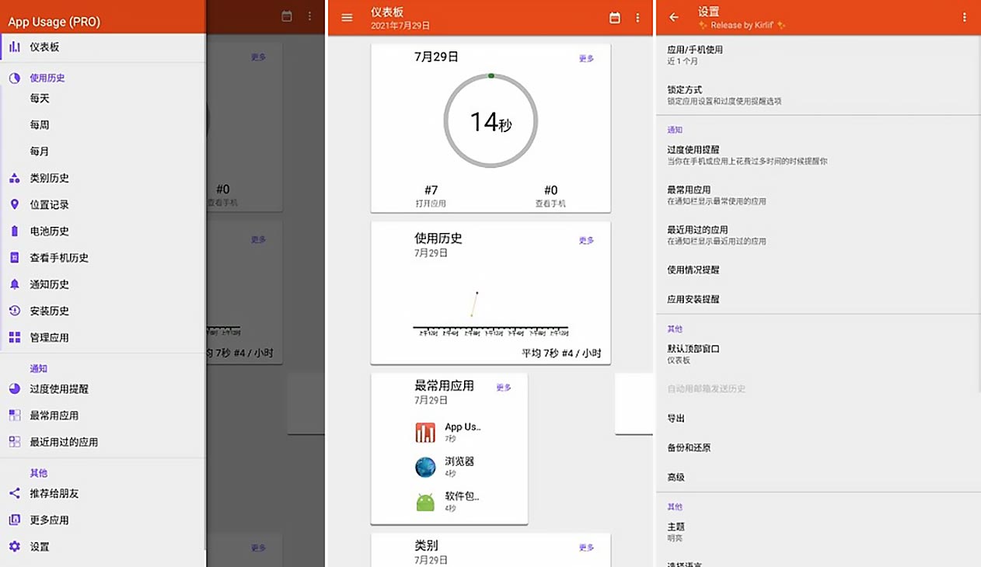This screenshot has width=981, height=567.
Task: Click the 设置 gear icon in sidebar
Action: [x=13, y=546]
